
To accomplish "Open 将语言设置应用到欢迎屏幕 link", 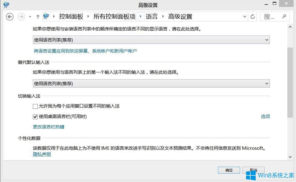I will coord(85,51).
